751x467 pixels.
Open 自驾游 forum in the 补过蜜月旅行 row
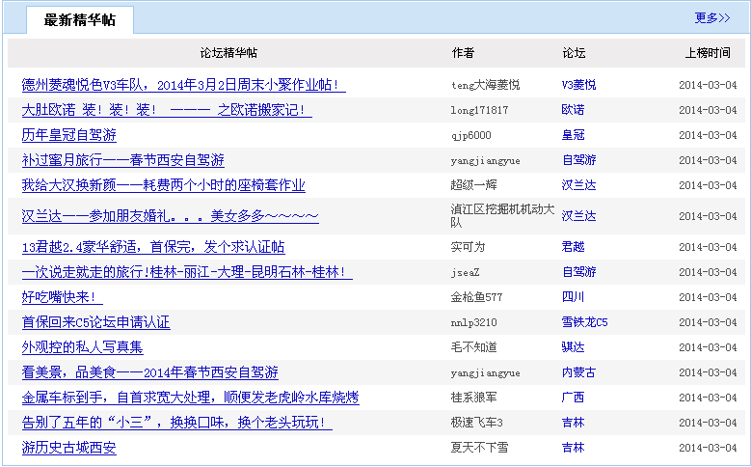pos(578,159)
